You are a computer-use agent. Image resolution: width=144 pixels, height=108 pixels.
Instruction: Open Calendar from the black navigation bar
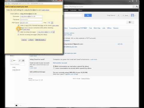73,10
